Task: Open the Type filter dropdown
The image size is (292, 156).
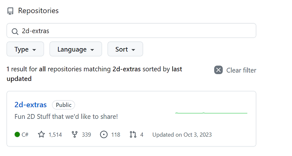Action: pos(25,49)
